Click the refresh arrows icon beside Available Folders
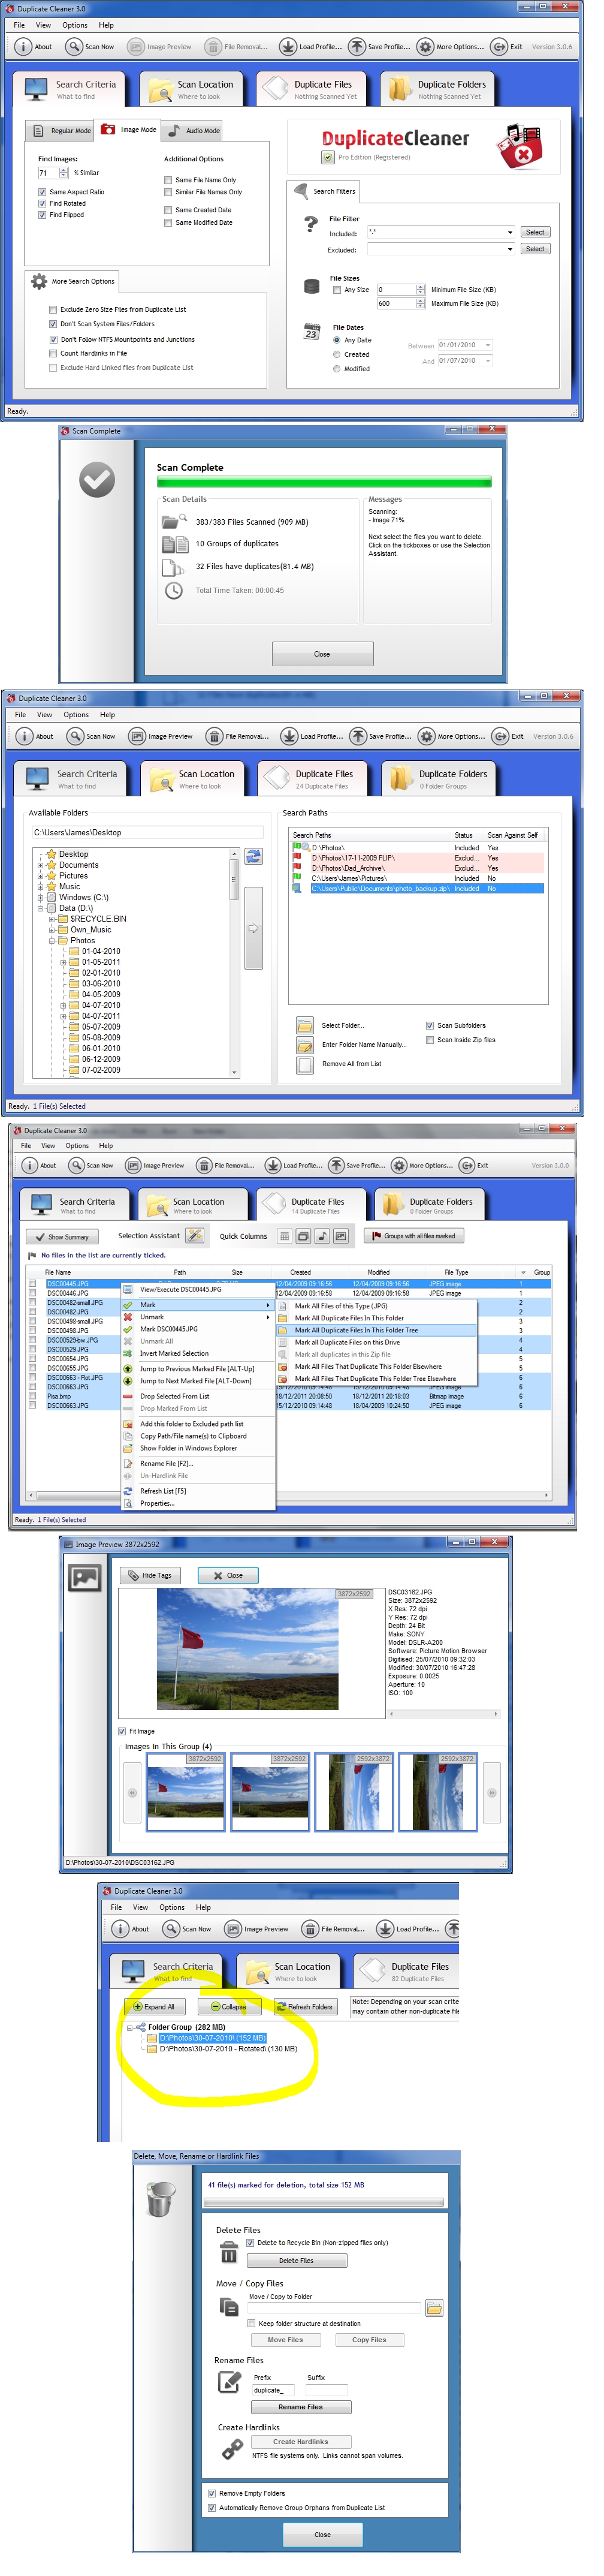The image size is (604, 2576). click(x=253, y=856)
